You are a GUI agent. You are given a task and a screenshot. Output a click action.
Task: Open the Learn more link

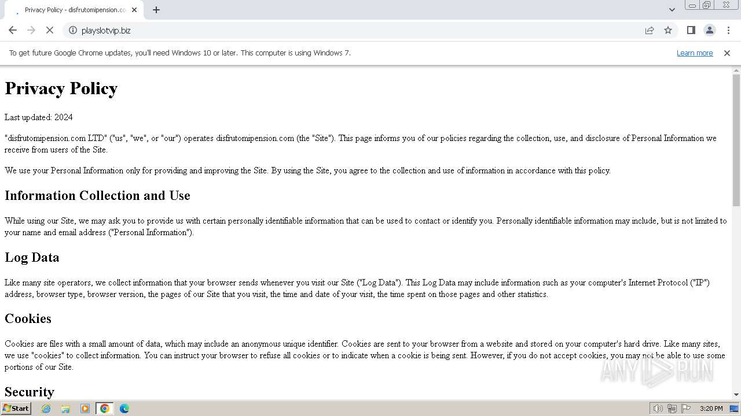pos(695,53)
